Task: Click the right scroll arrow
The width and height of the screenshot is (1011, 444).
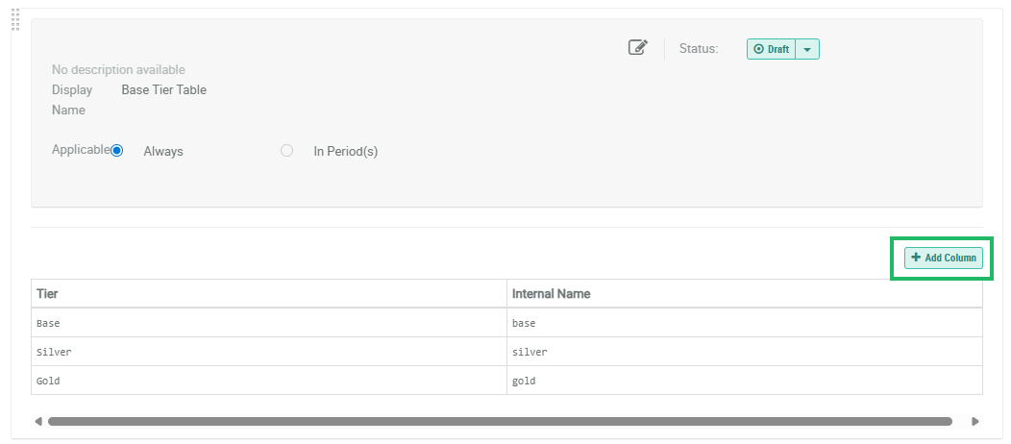Action: coord(975,421)
